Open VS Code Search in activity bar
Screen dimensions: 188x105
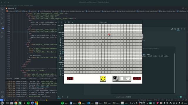(2, 14)
